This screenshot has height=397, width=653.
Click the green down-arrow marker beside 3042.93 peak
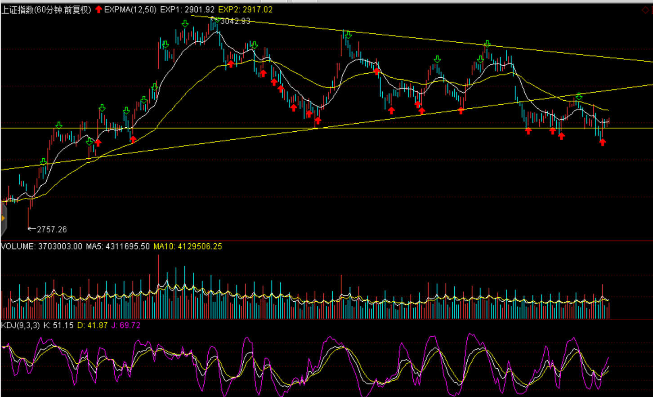[217, 20]
